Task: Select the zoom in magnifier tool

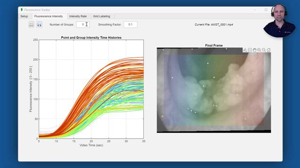Action: click(x=259, y=50)
